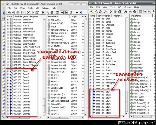Click Waveforms column header in FB.2009 window
The height and width of the screenshot is (125, 156).
click(x=58, y=17)
